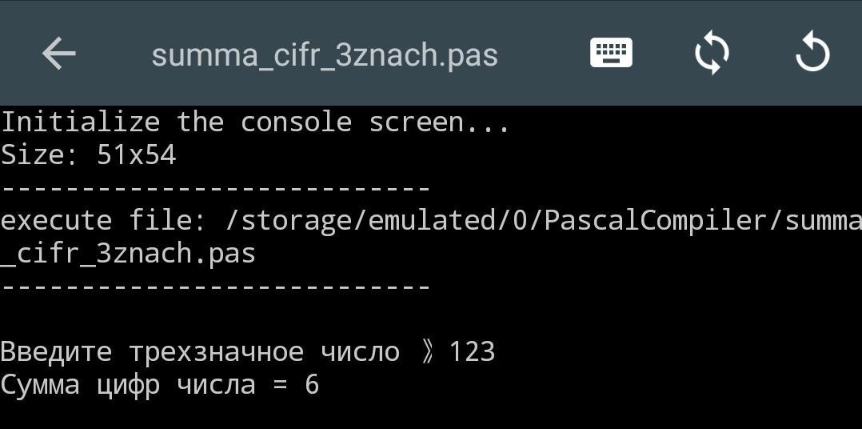
Task: Show the keyboard using the keyboard icon
Action: point(611,54)
